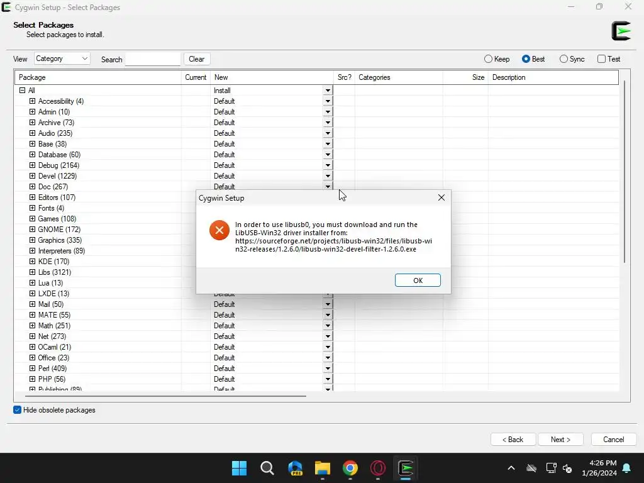Open the action dropdown for Devel row
Viewport: 644px width, 483px height.
(x=328, y=176)
